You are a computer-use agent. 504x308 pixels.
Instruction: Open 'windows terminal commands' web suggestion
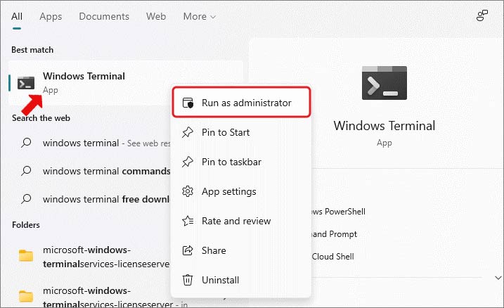click(x=106, y=171)
